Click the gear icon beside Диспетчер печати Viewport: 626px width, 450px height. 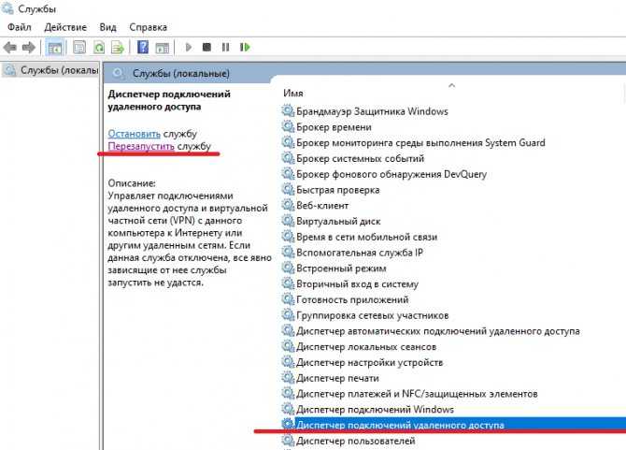288,378
